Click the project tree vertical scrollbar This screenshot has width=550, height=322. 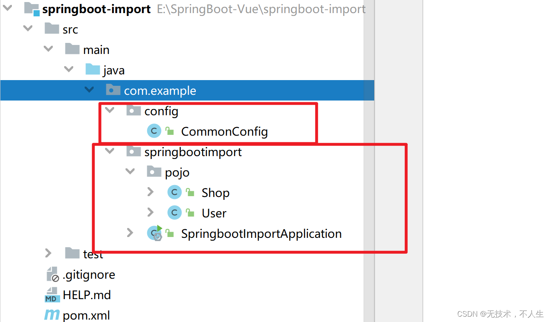(369, 161)
